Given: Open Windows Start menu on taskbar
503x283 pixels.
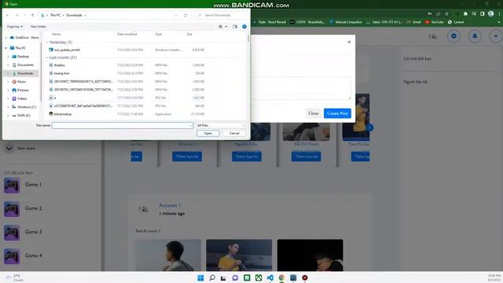Looking at the screenshot, I should click(x=200, y=277).
